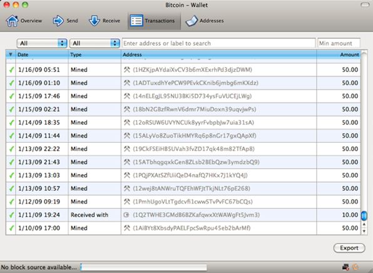This screenshot has width=373, height=273.
Task: Click the Min amount field
Action: [x=339, y=43]
